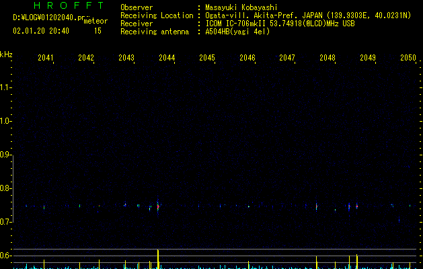Click the Observer field label
This screenshot has width=423, height=269.
click(137, 7)
